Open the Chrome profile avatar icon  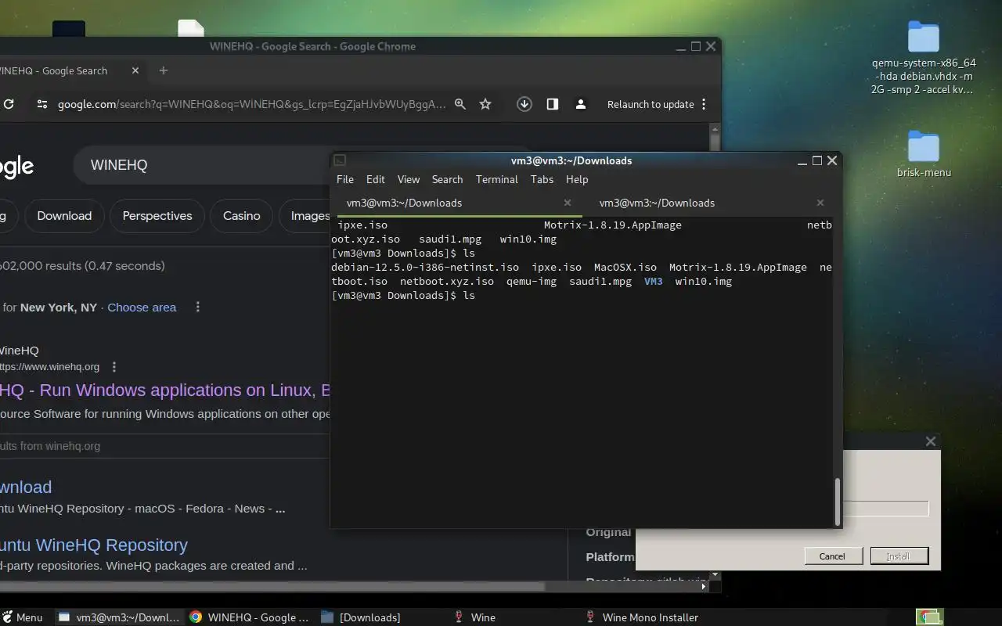click(581, 104)
